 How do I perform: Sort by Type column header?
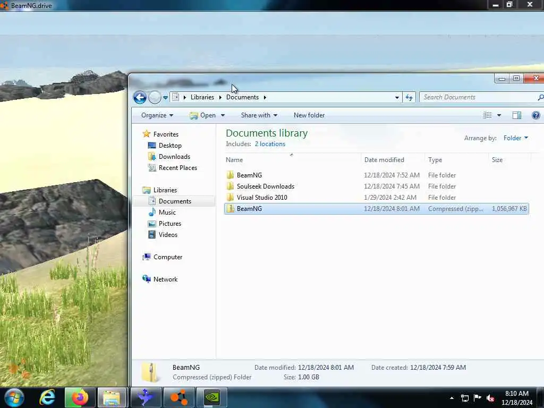tap(456, 159)
